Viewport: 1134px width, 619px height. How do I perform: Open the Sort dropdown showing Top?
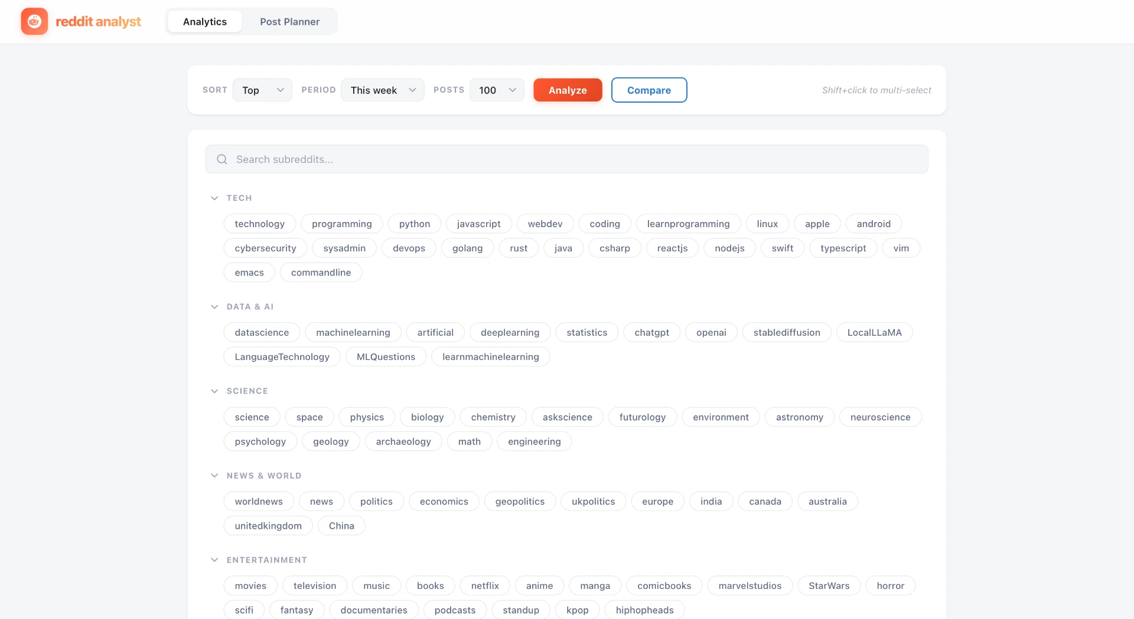coord(262,90)
